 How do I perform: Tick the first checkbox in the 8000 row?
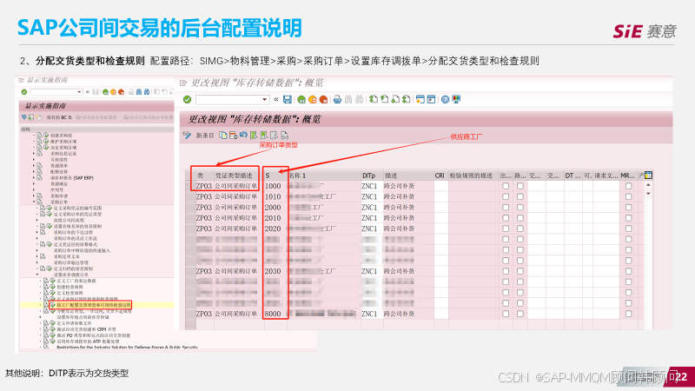click(506, 314)
